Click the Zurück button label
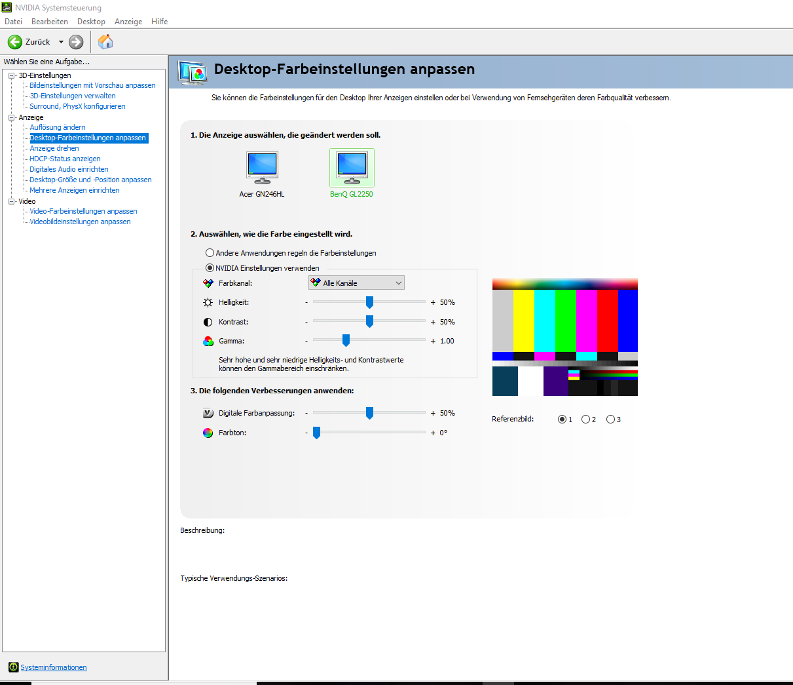The width and height of the screenshot is (793, 685). click(x=38, y=42)
